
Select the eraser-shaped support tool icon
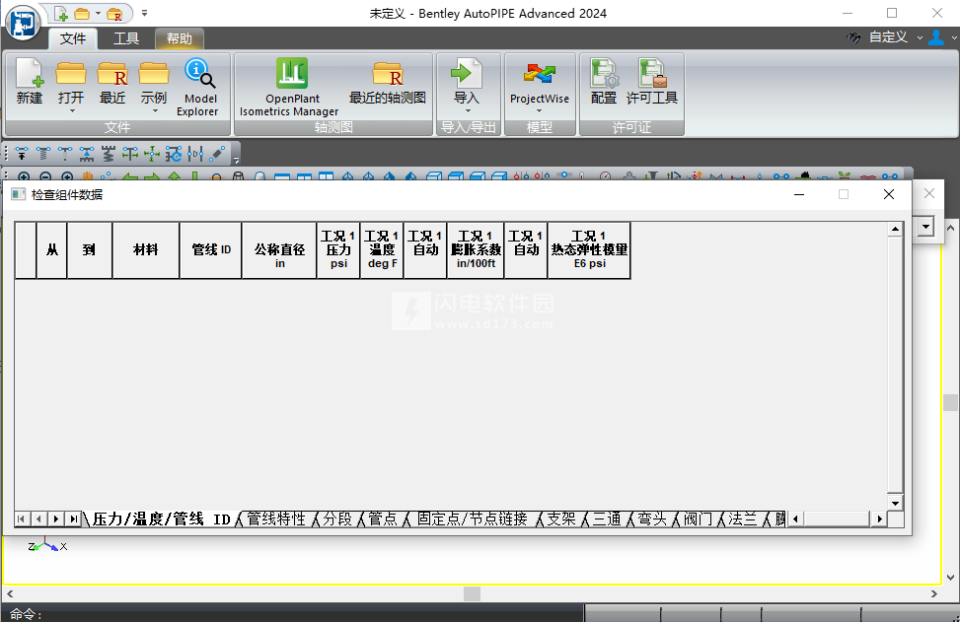(x=217, y=154)
